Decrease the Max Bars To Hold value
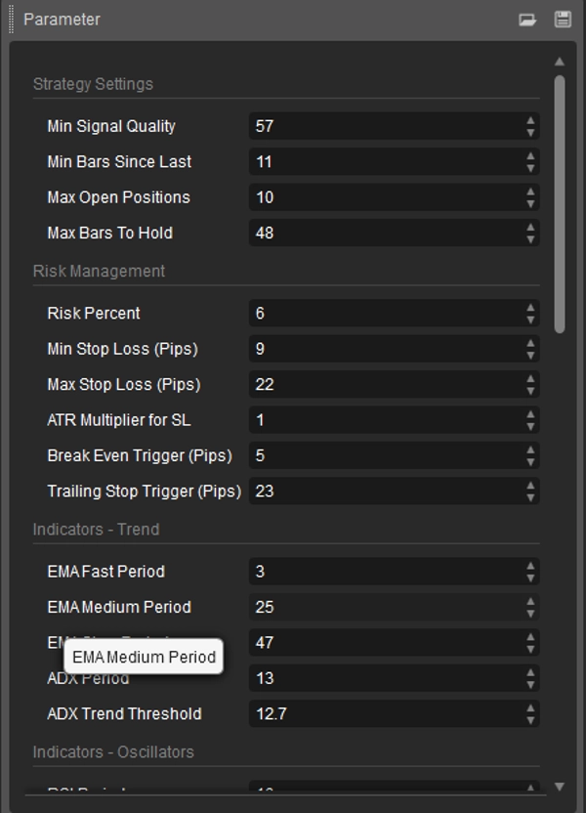 pyautogui.click(x=528, y=237)
